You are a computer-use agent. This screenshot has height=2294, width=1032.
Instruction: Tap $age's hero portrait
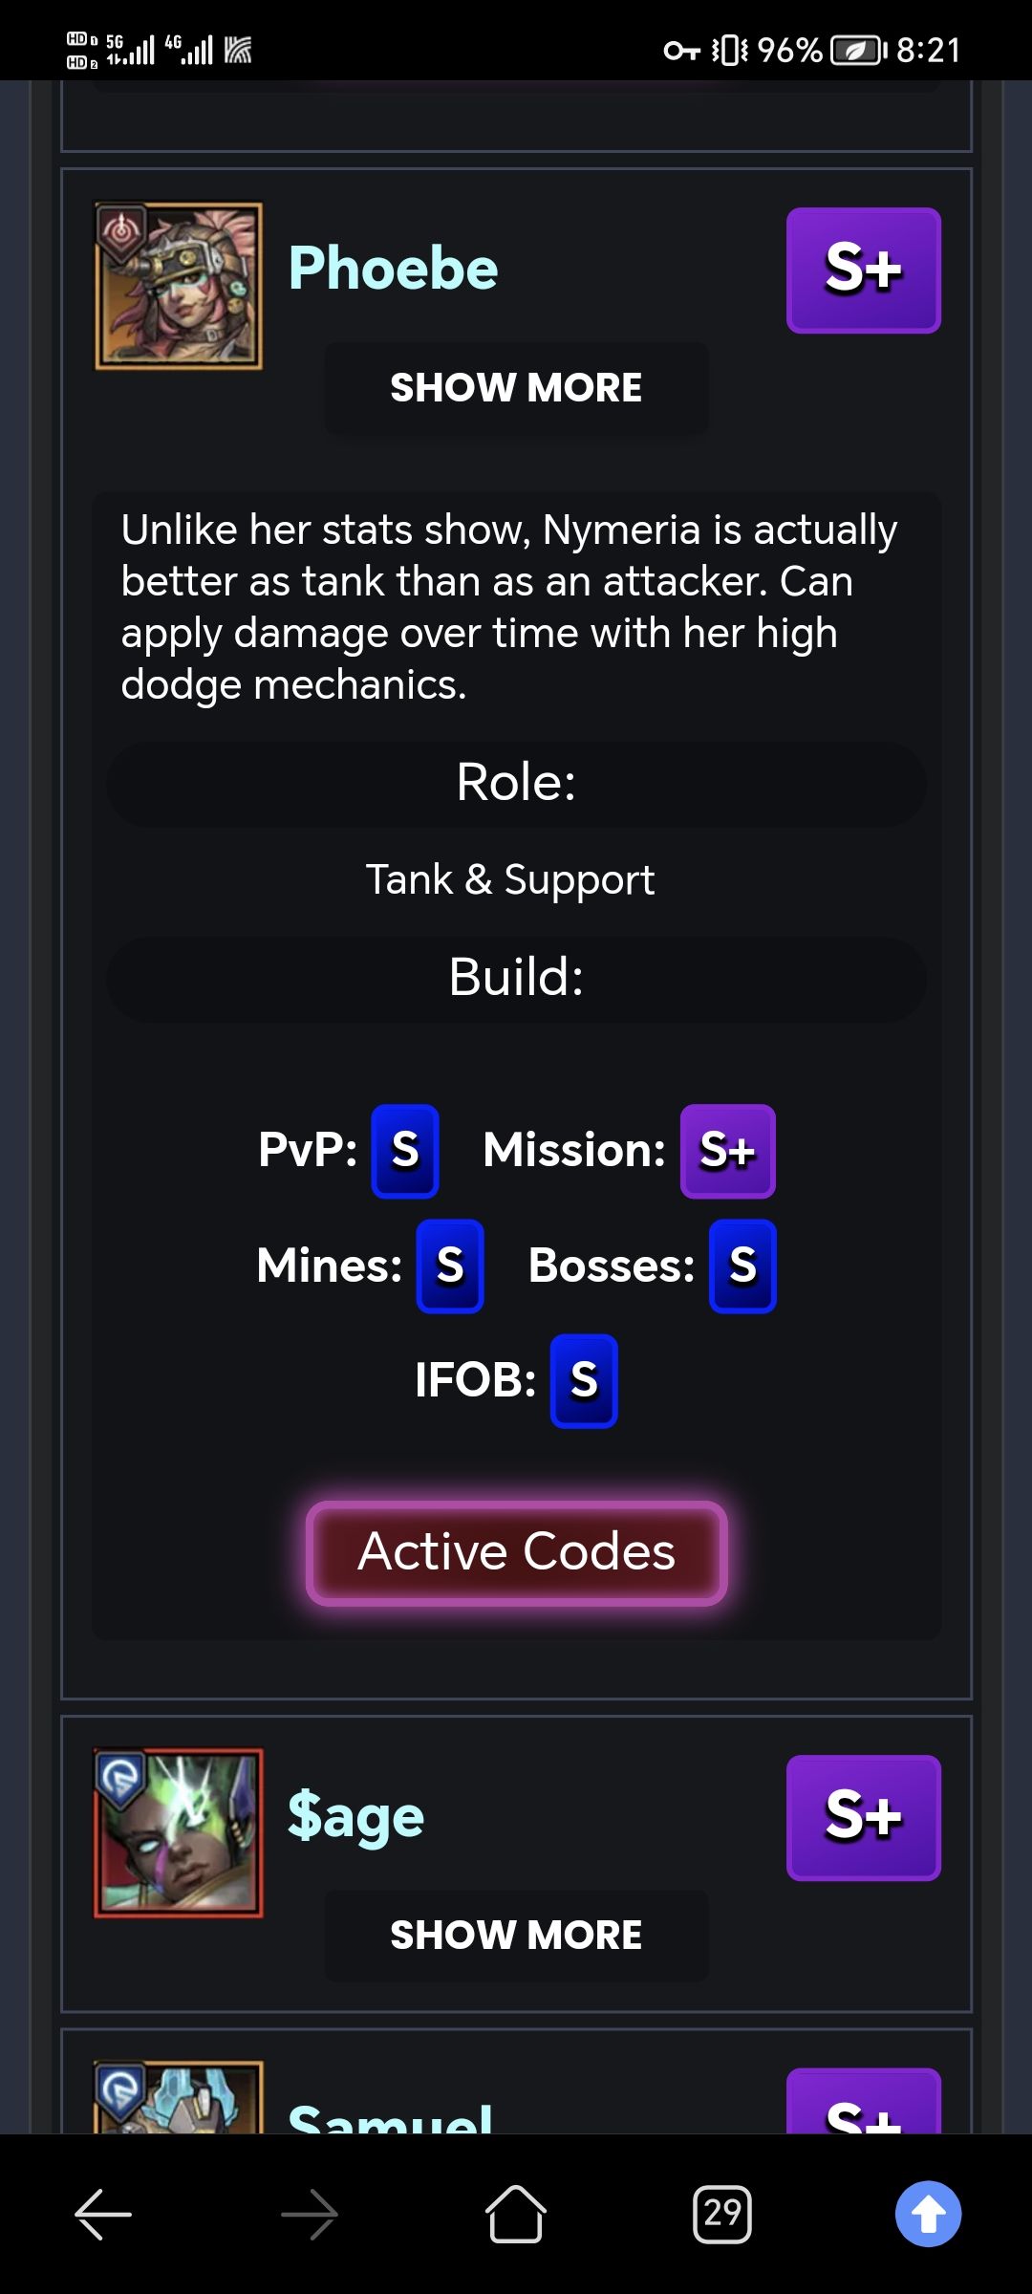click(x=179, y=1832)
